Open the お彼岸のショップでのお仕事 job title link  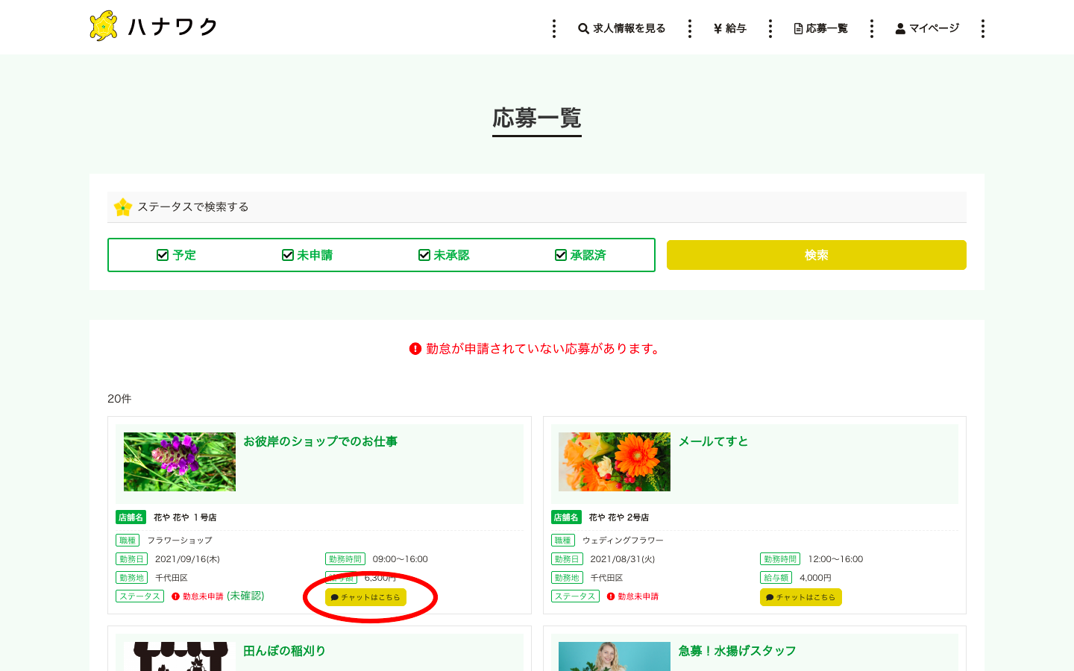pos(320,441)
